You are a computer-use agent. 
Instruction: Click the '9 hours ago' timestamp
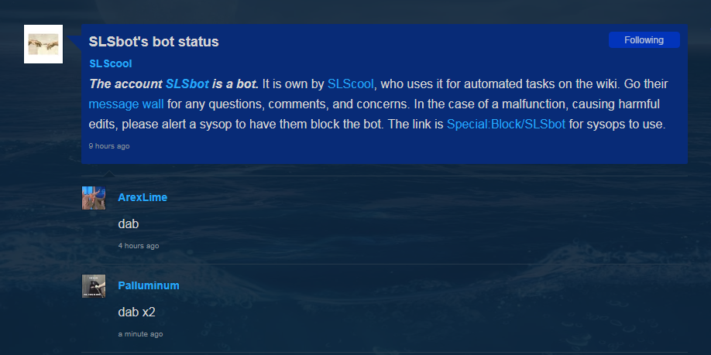click(x=109, y=146)
